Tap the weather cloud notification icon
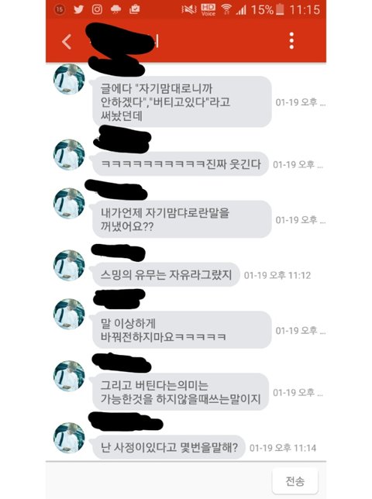This screenshot has width=372, height=499. (115, 9)
